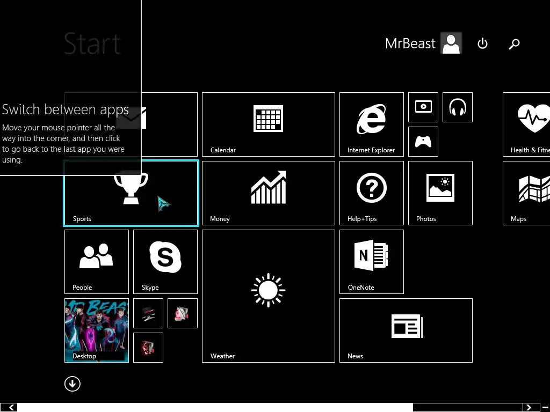
Task: Click the MrBeast username text
Action: [410, 43]
